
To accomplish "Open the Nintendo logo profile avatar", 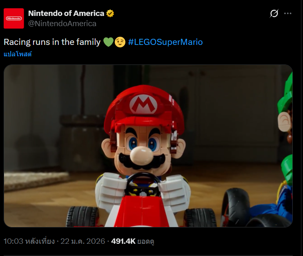I will (14, 18).
